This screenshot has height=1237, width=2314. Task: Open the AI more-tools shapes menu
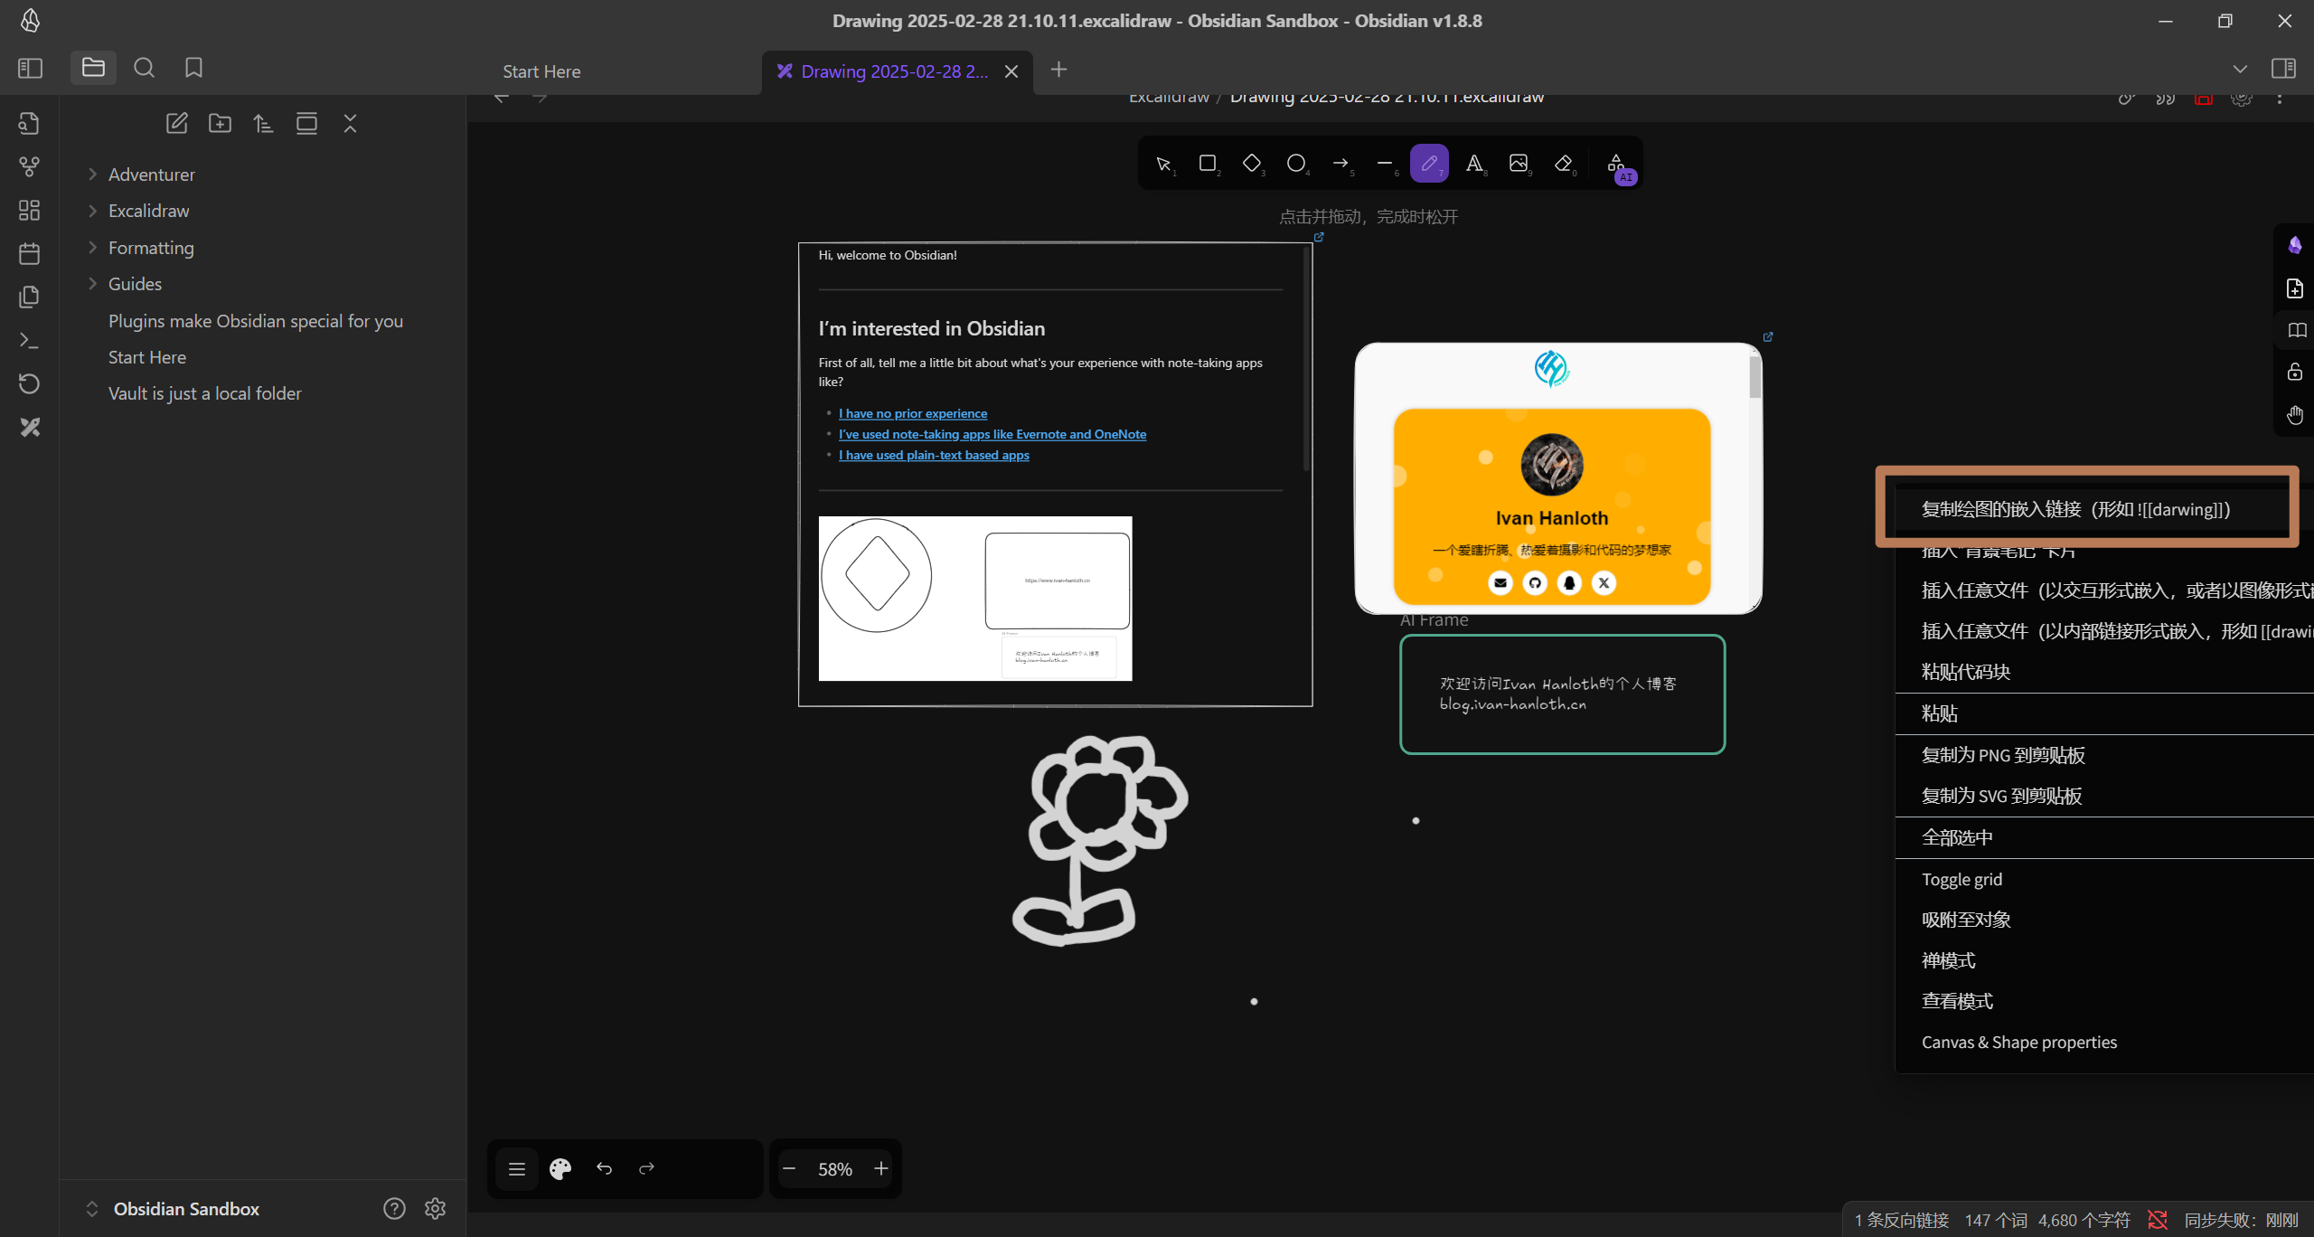click(x=1617, y=165)
